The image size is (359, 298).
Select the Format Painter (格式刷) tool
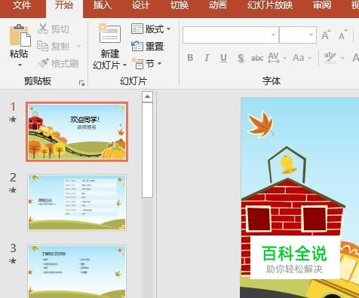click(58, 63)
